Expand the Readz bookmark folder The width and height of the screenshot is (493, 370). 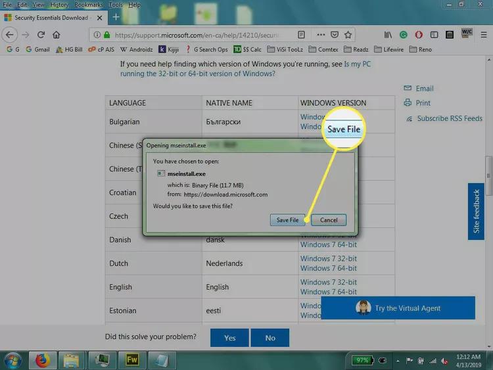click(x=356, y=49)
